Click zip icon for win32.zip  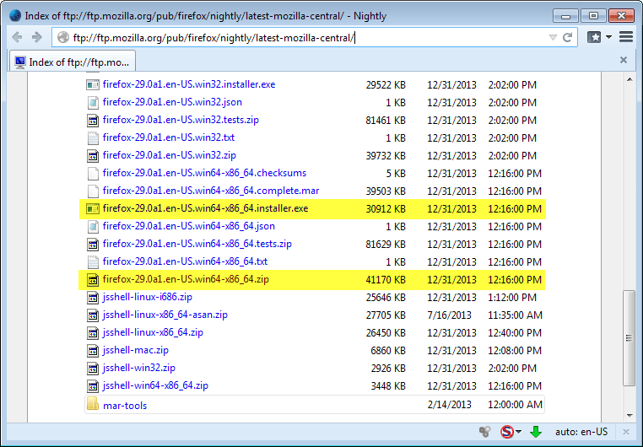point(93,156)
